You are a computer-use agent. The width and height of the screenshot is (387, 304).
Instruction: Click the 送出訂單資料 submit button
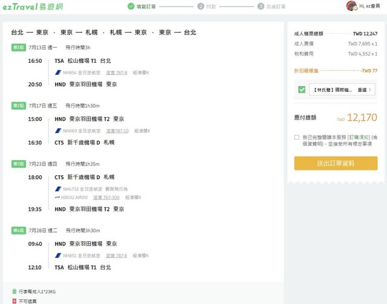point(335,163)
